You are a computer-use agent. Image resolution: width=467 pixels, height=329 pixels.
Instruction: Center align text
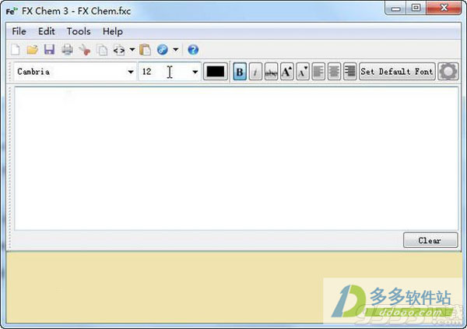pyautogui.click(x=334, y=72)
